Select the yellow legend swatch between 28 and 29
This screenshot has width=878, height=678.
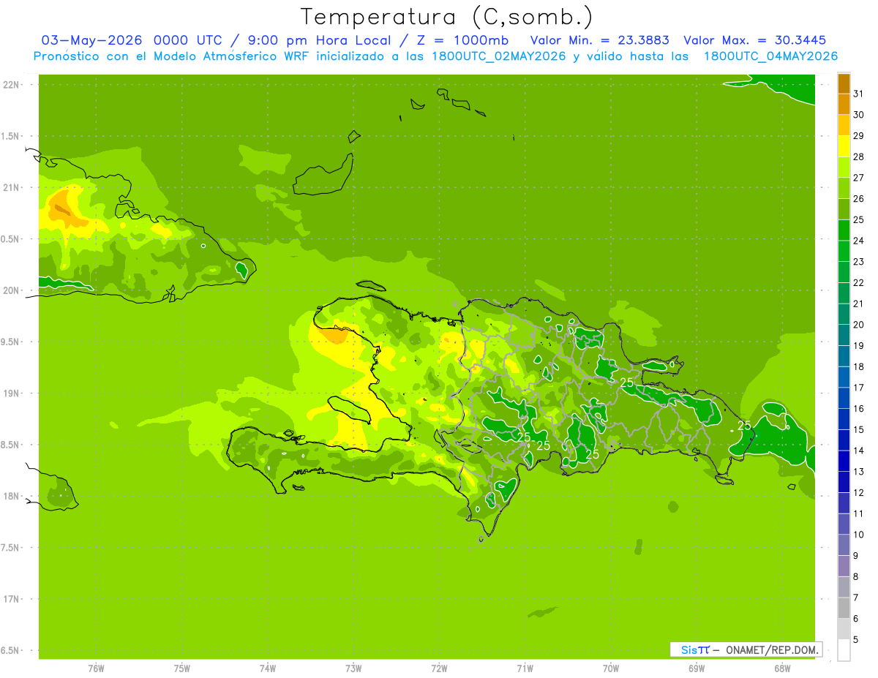click(844, 146)
